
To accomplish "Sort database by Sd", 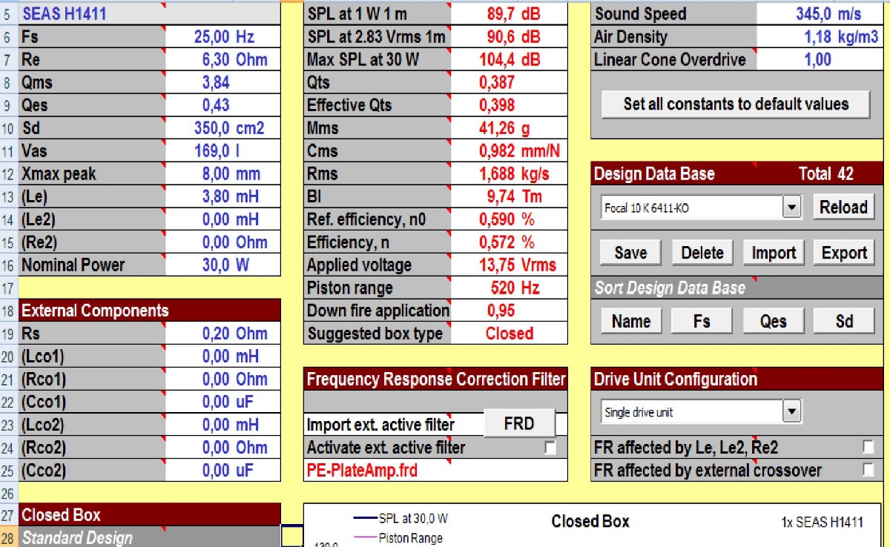I will coord(844,321).
